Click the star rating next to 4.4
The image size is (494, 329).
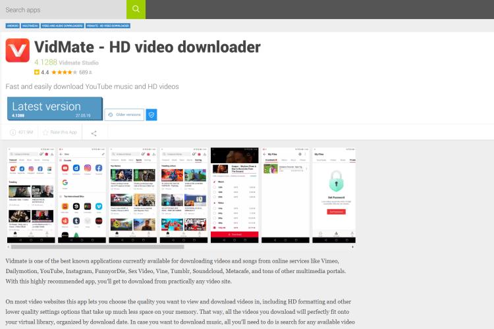[x=64, y=72]
